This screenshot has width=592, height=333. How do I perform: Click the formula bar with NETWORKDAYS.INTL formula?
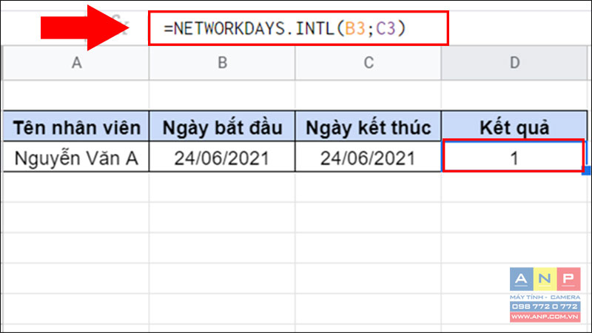(x=297, y=28)
